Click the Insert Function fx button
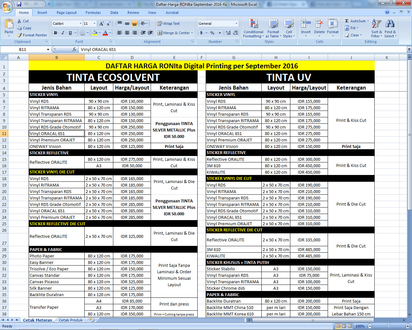The height and width of the screenshot is (330, 412). (74, 49)
